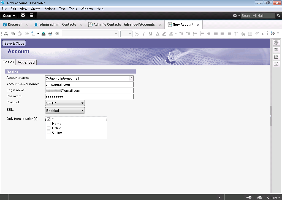Click the Cut scissors icon in toolbar
Screen dimensions: 282x200
[x=6, y=34]
